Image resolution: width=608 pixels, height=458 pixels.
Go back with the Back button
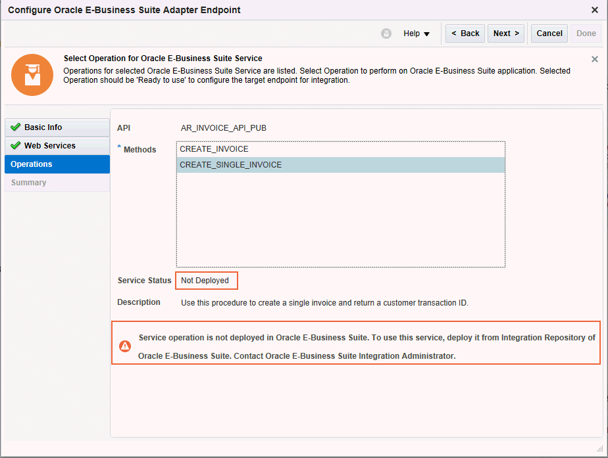465,34
